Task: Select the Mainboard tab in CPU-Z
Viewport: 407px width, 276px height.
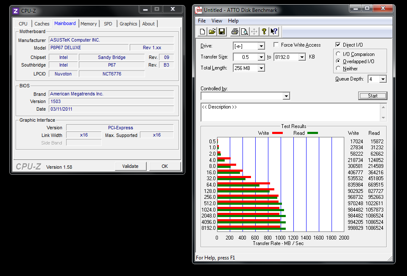Action: coord(65,23)
